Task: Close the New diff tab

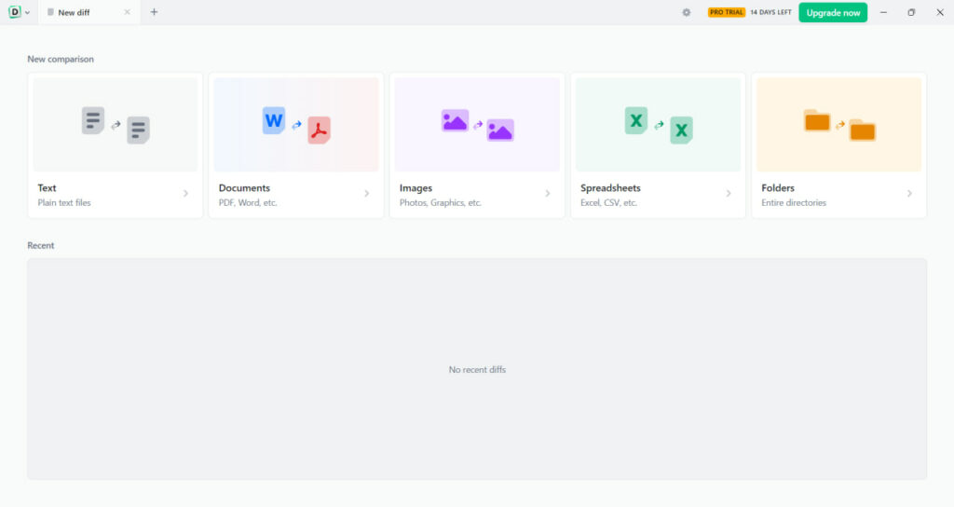Action: point(127,12)
